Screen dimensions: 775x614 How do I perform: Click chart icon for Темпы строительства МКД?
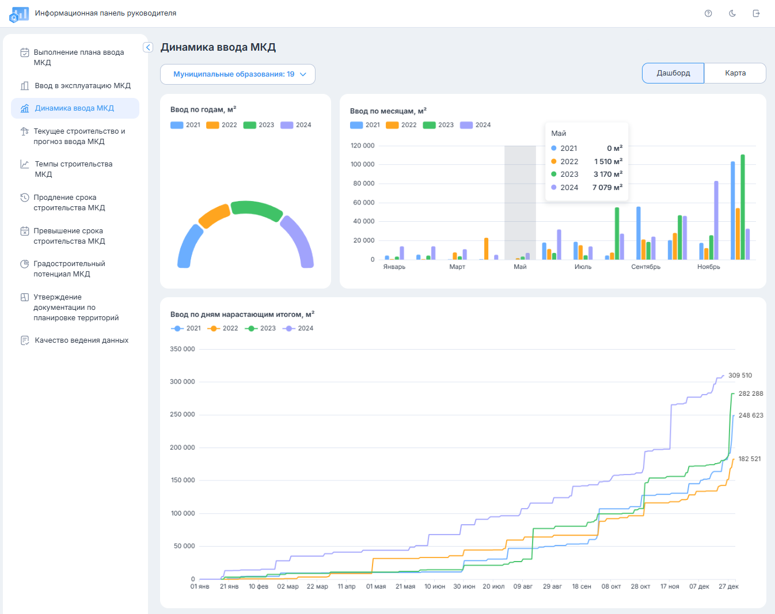(x=25, y=164)
